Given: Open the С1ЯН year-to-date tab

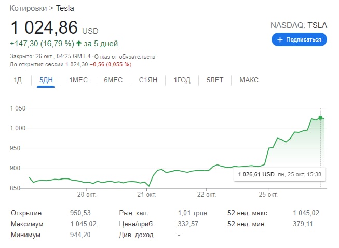Looking at the screenshot, I should [148, 80].
